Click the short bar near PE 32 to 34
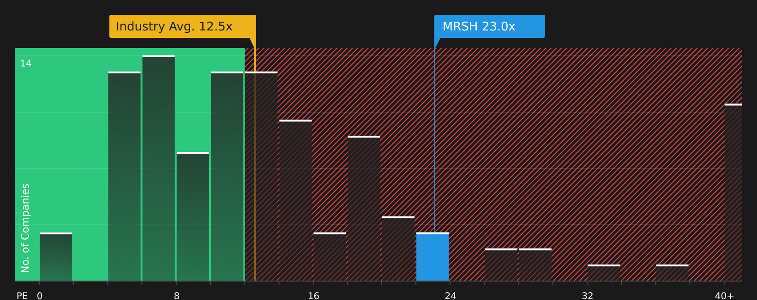The image size is (757, 300). [604, 273]
